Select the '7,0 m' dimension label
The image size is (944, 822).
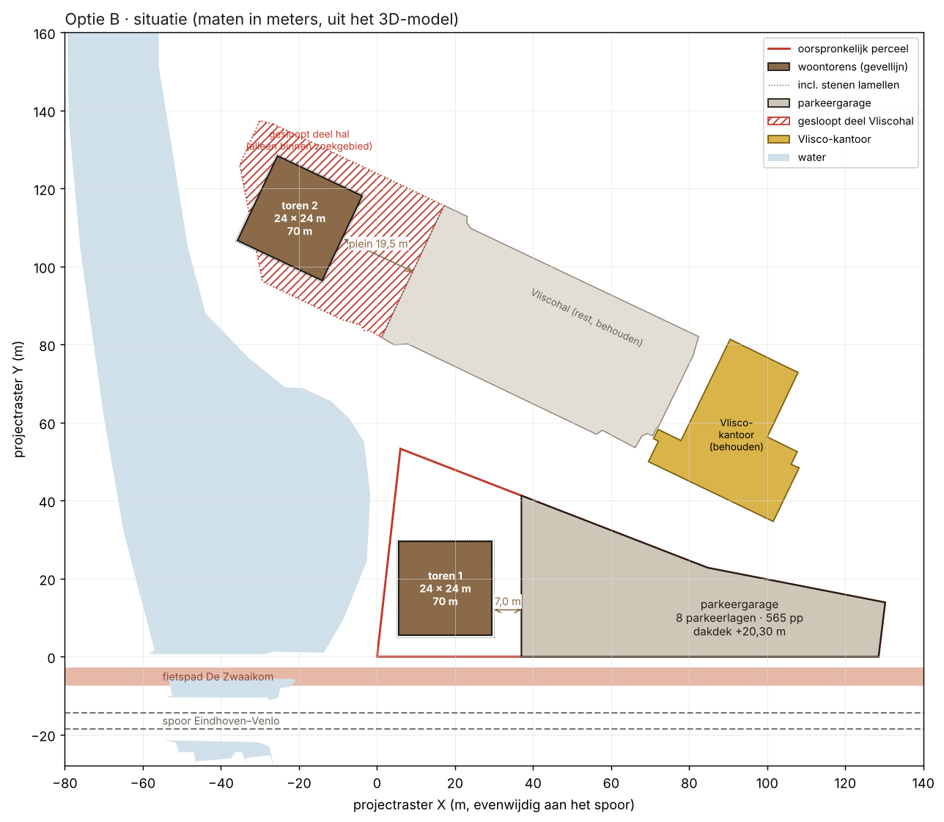507,601
